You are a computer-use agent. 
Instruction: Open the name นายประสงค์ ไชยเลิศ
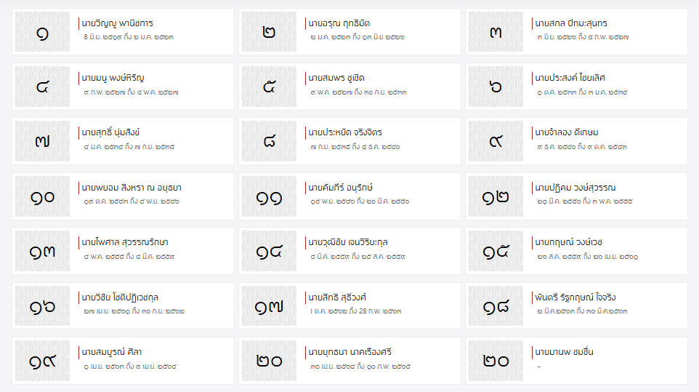tap(570, 78)
